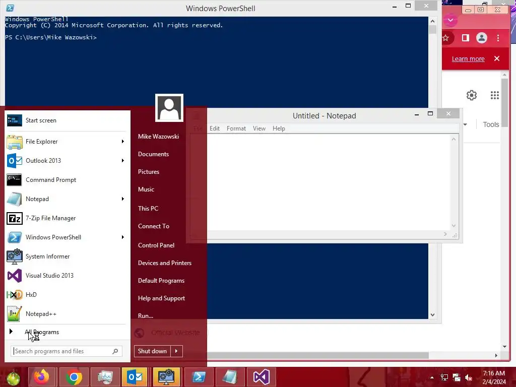Open the monitor graph app on taskbar
Screen dimensions: 516x387
click(105, 377)
